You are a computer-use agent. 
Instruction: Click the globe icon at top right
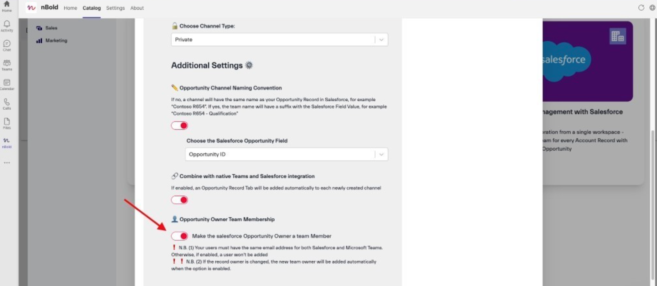[652, 8]
